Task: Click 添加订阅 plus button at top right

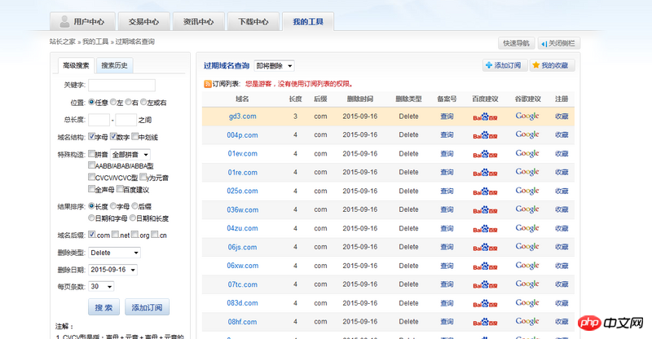Action: pyautogui.click(x=504, y=65)
